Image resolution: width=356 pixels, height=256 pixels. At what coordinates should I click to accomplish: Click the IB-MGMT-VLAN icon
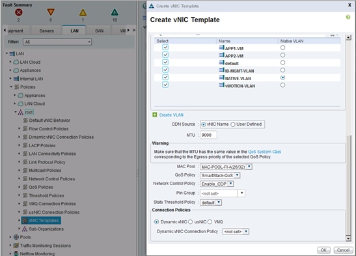tap(221, 70)
